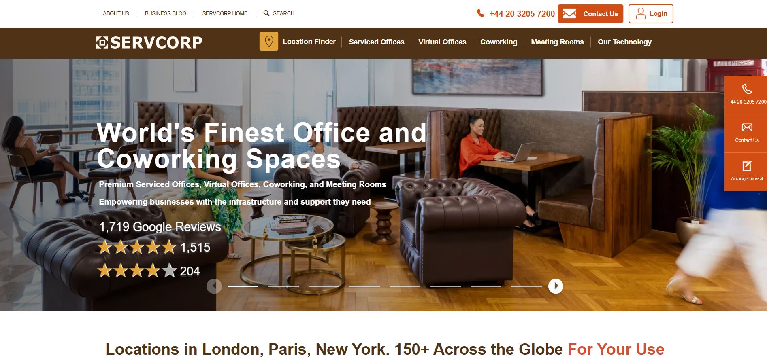The height and width of the screenshot is (364, 767).
Task: Click the phone icon in the top header
Action: (x=480, y=13)
